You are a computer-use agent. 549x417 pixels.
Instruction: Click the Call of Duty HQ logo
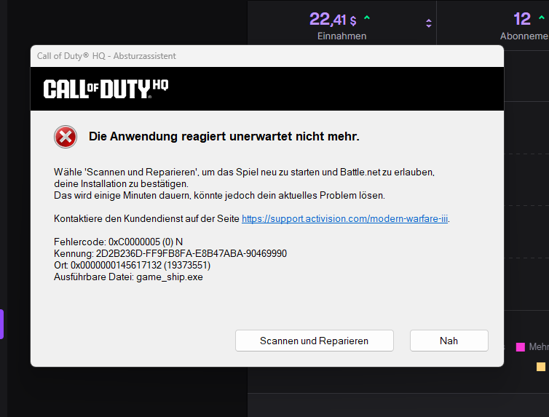point(106,89)
